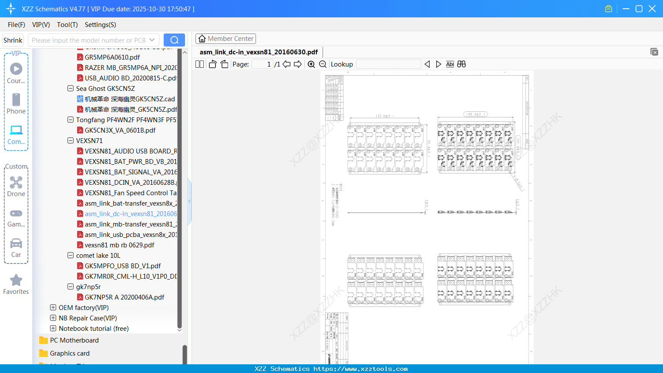Open the model number dropdown arrow
The width and height of the screenshot is (663, 373).
pos(152,40)
